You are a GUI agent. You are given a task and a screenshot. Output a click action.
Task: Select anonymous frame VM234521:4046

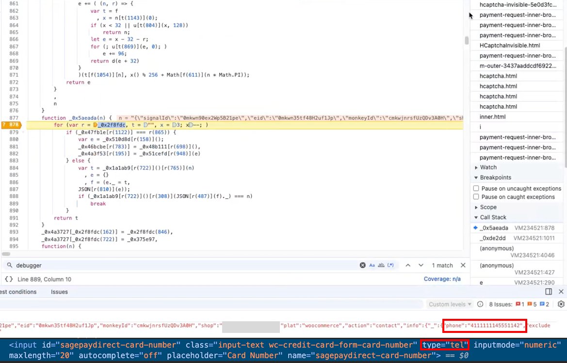point(517,251)
